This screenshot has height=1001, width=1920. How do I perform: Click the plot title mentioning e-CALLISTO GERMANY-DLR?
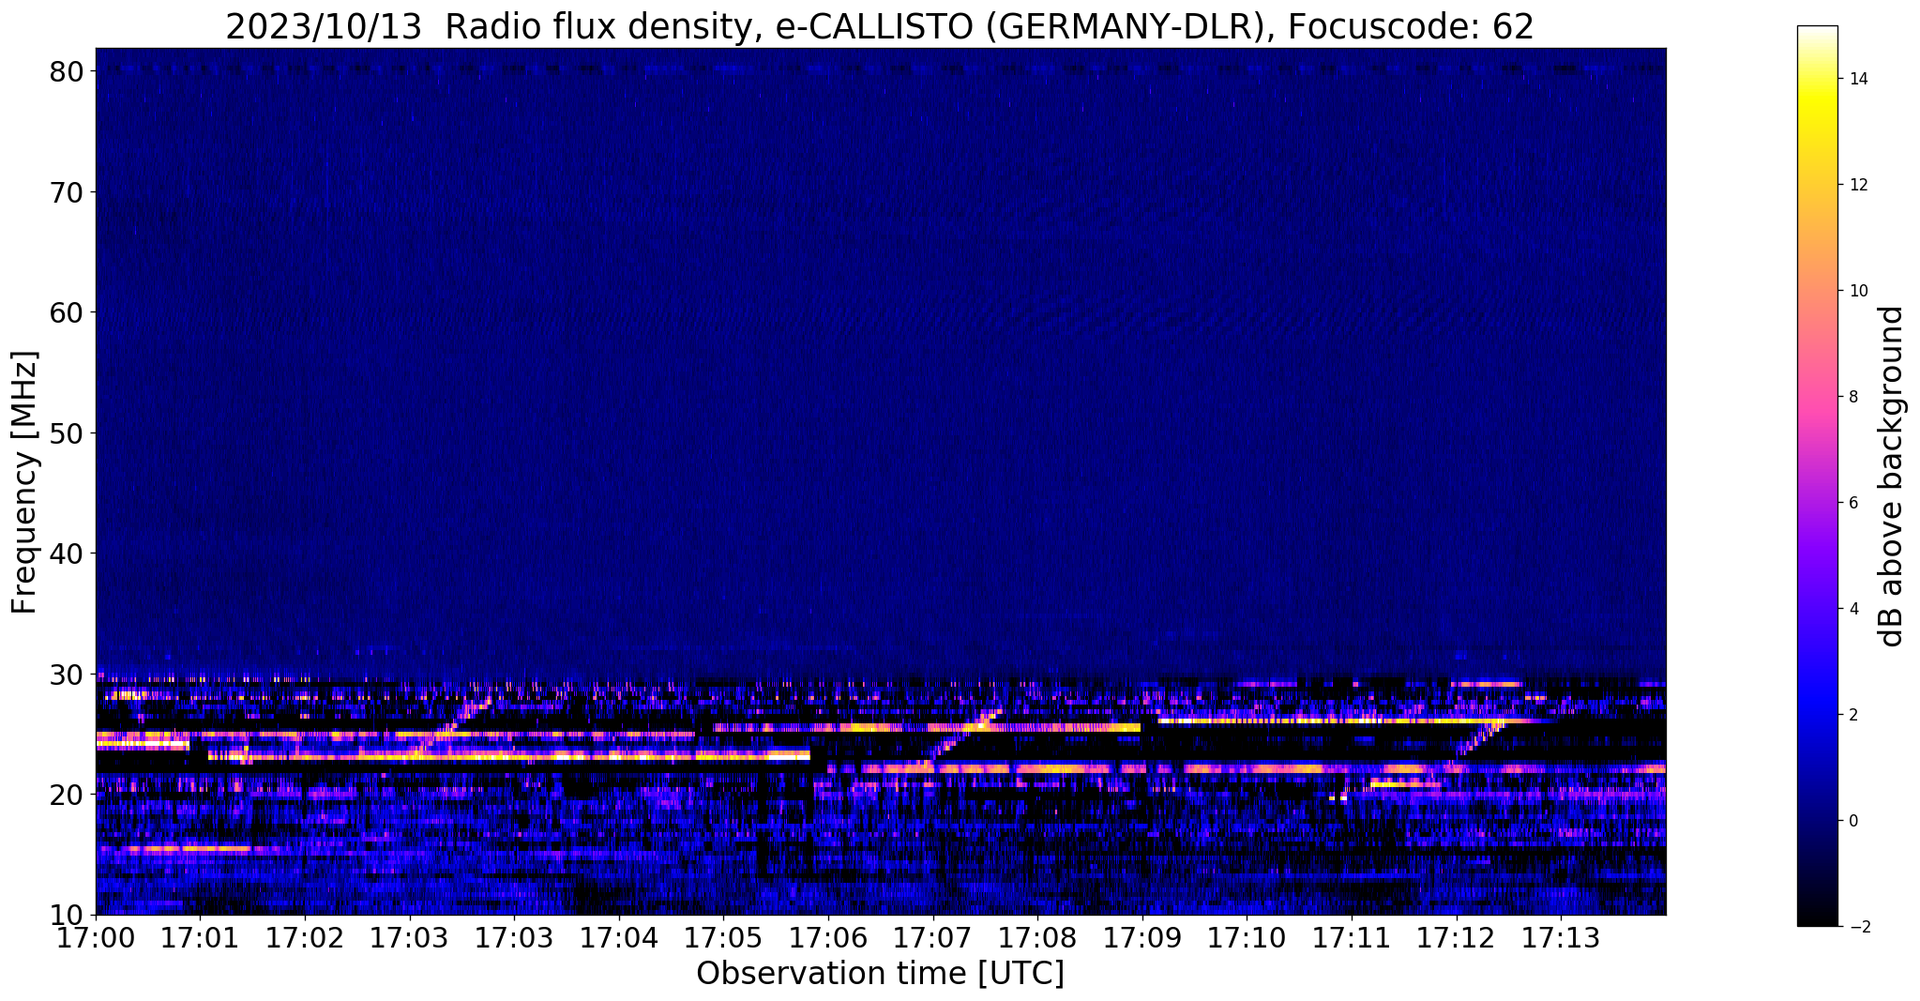point(880,26)
